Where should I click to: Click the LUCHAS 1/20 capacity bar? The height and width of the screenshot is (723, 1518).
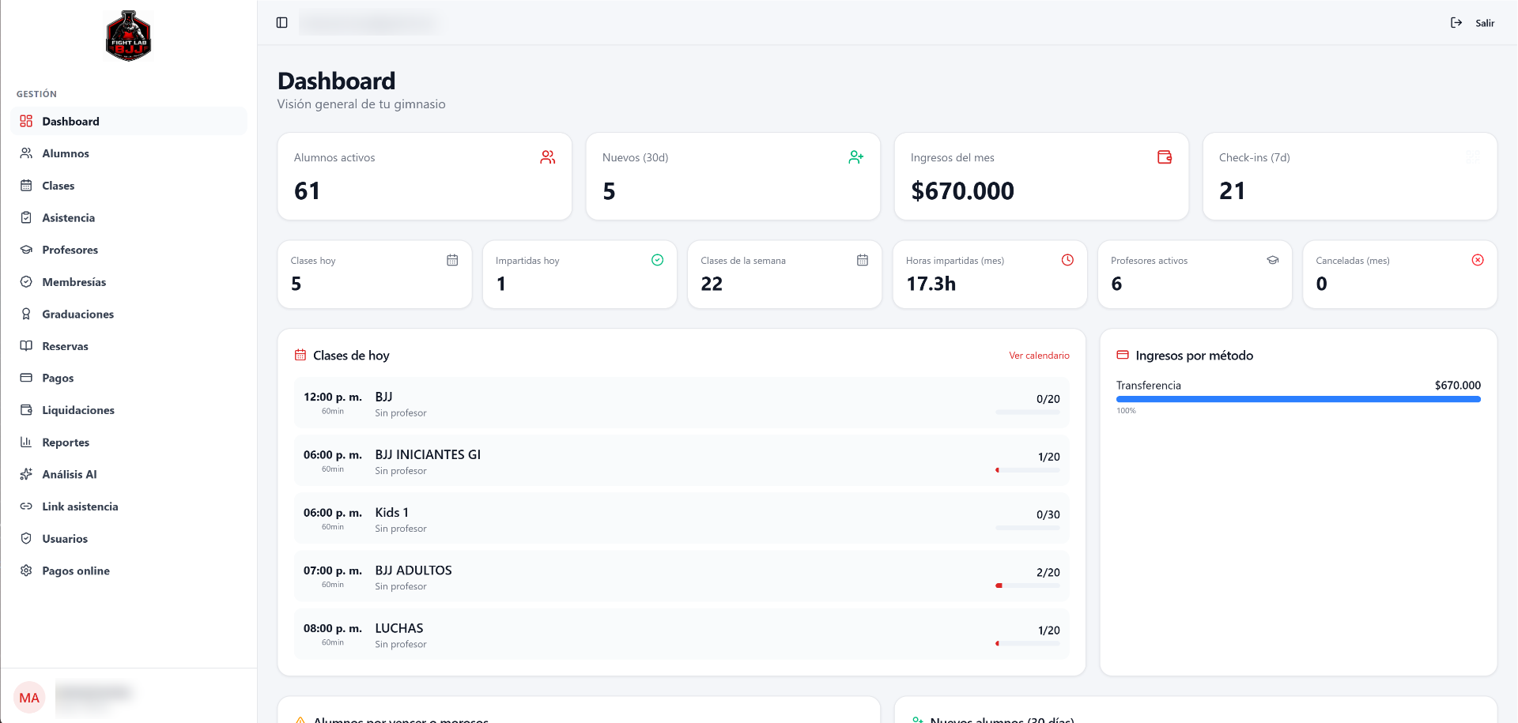[x=1028, y=643]
